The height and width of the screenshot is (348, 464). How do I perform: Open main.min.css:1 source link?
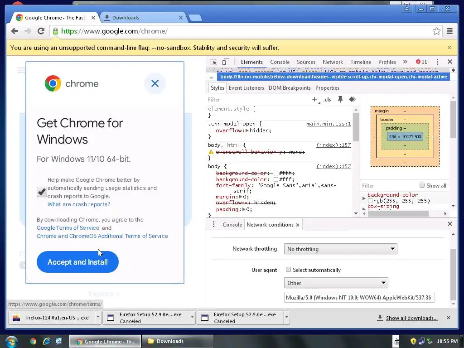point(329,124)
